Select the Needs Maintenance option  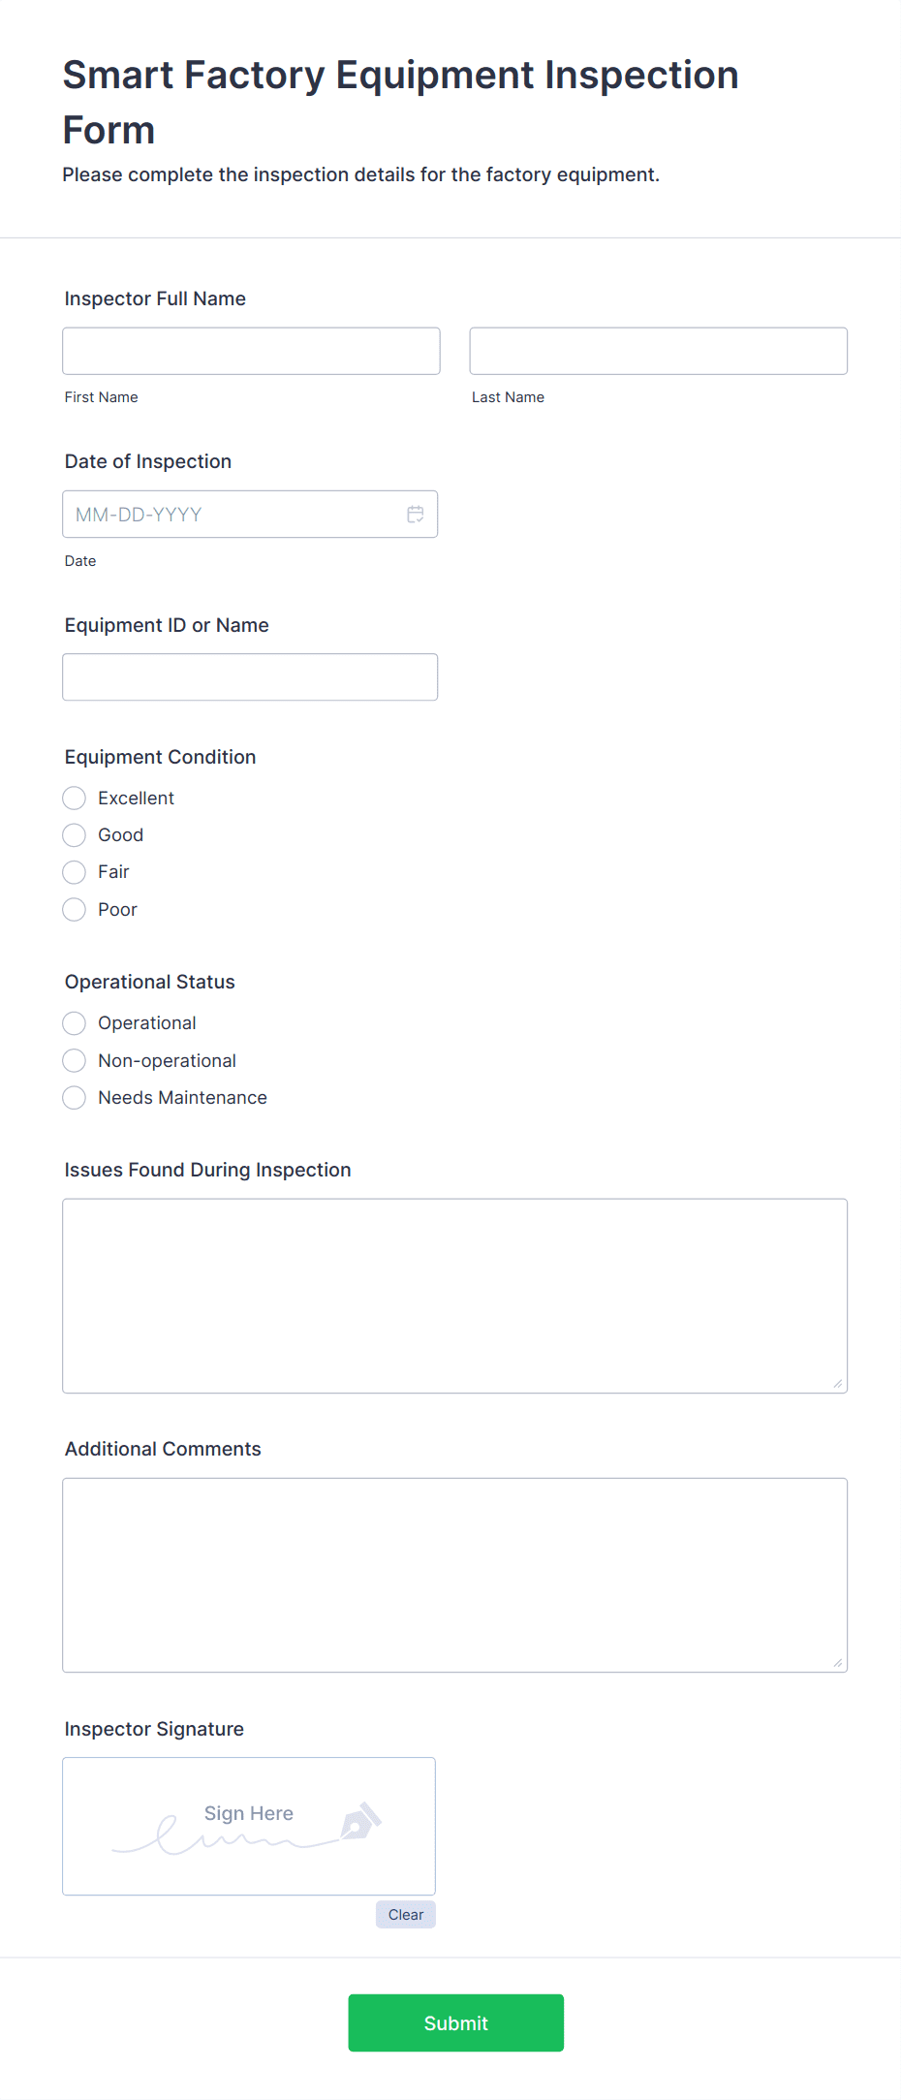[x=75, y=1098]
